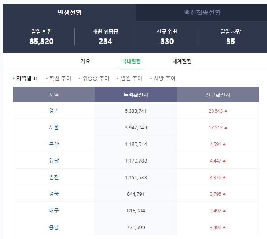Viewport: 267px width, 239px height.
Task: Click the new cases value 4,376
Action: click(216, 178)
